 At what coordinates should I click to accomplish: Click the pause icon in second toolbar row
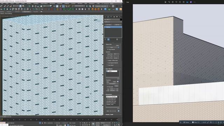tap(79, 9)
